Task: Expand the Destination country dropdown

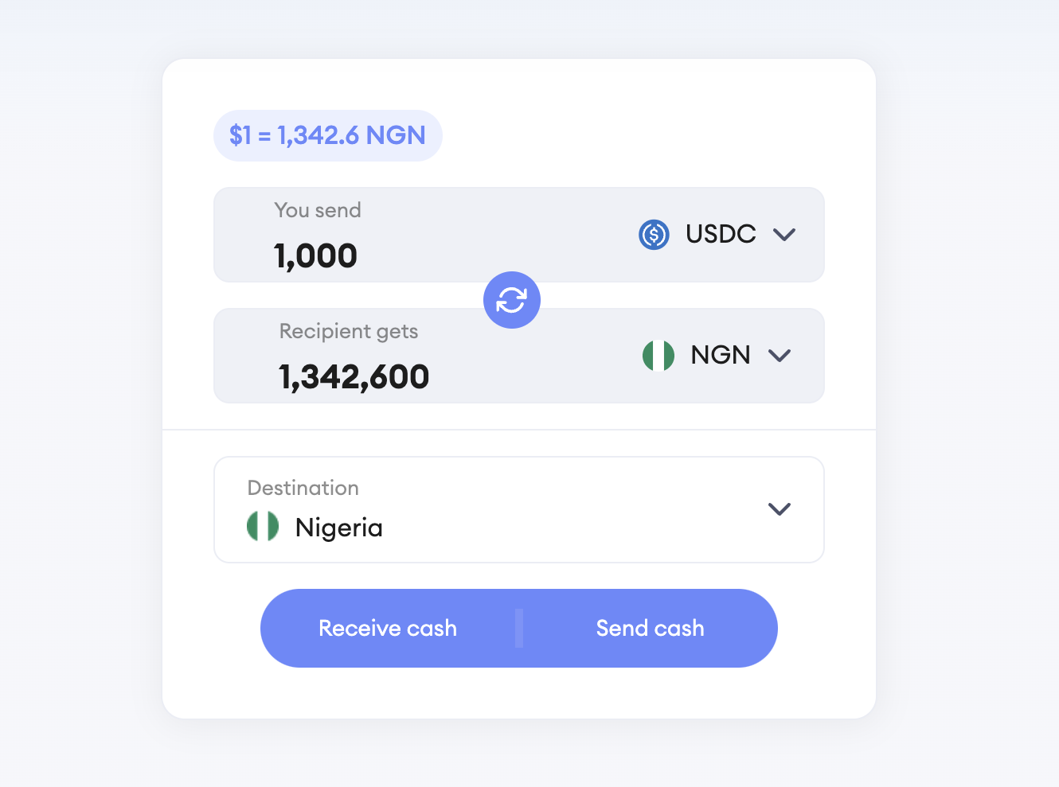Action: pos(780,509)
